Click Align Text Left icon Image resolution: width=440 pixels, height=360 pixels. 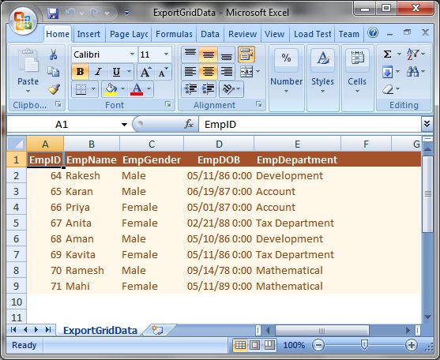point(190,72)
